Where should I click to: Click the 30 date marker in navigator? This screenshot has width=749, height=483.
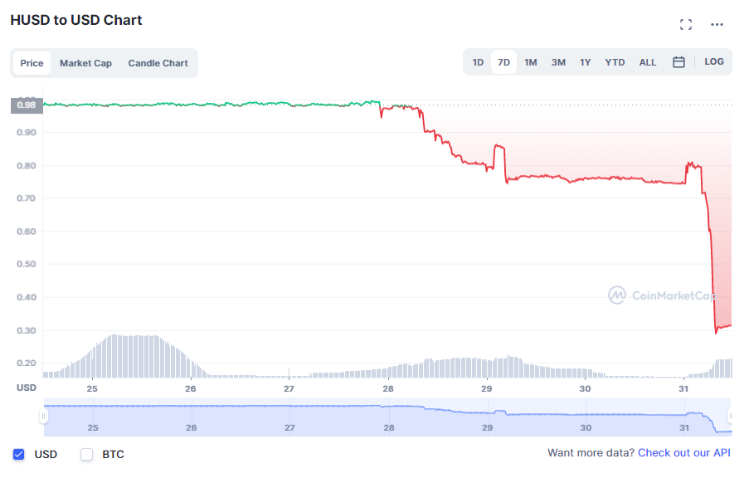pyautogui.click(x=586, y=427)
